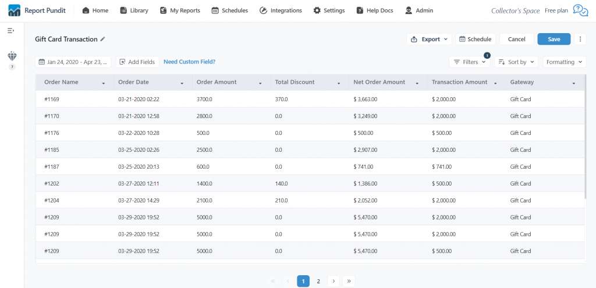Select order #1169 cell

[52, 99]
